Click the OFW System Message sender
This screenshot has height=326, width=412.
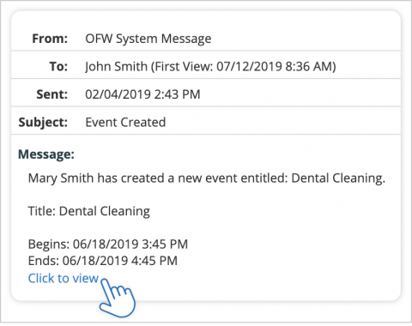pyautogui.click(x=148, y=39)
